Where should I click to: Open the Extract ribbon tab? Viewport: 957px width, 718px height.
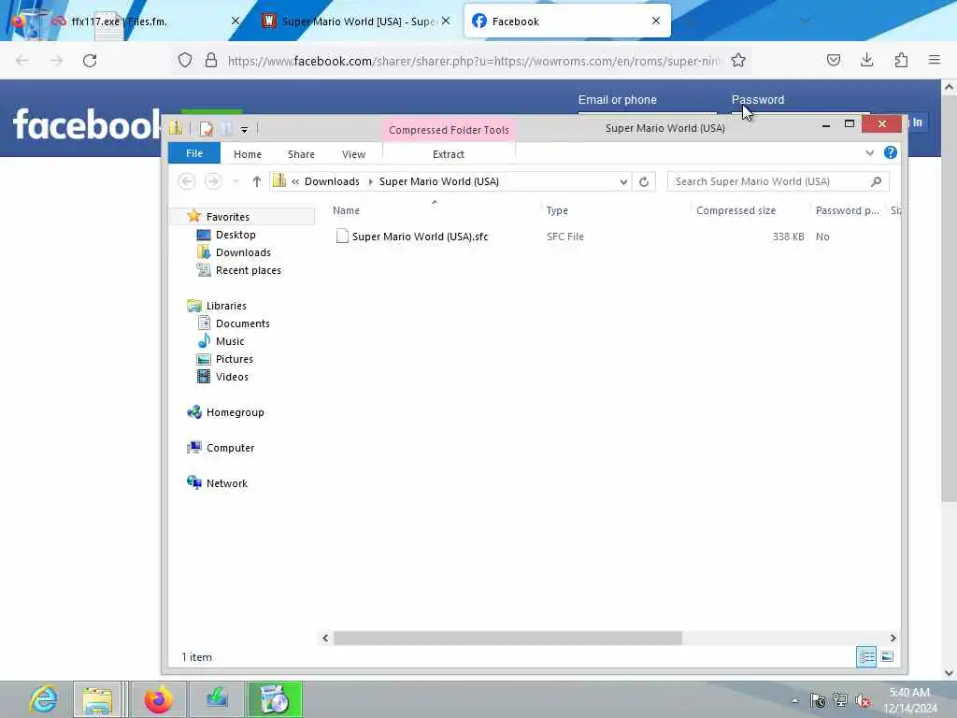point(448,154)
